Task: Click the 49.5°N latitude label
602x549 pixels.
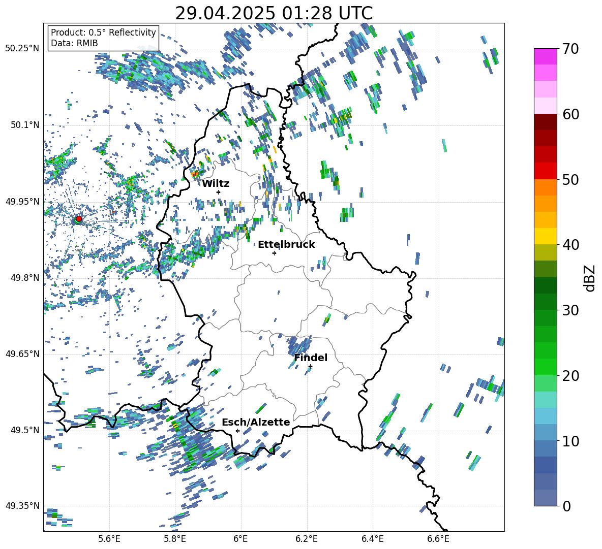Action: [x=24, y=430]
